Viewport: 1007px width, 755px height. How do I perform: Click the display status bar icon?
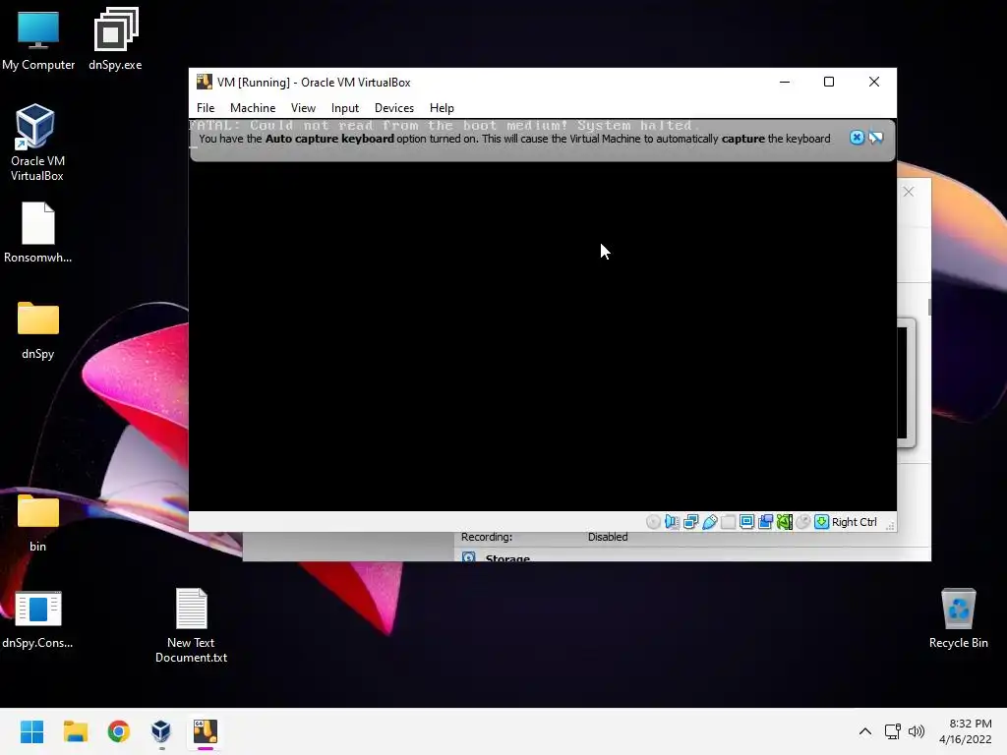click(747, 522)
